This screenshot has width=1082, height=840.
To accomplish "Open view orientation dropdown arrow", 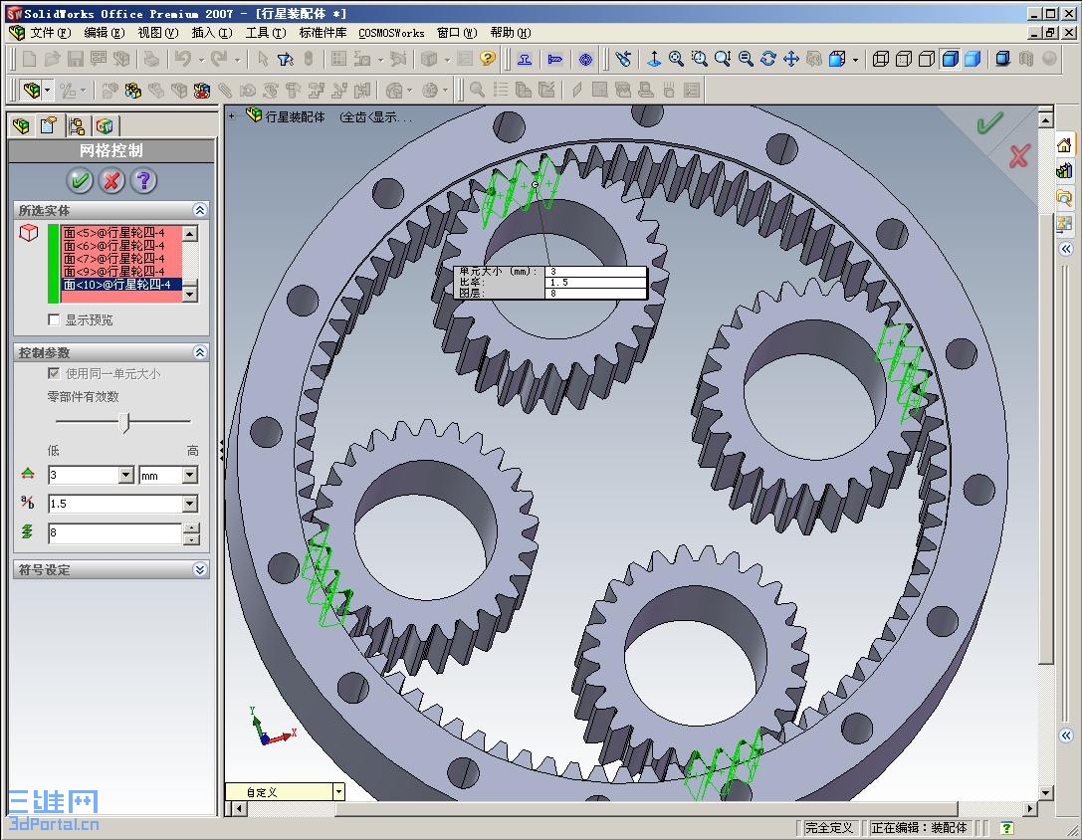I will pos(855,60).
